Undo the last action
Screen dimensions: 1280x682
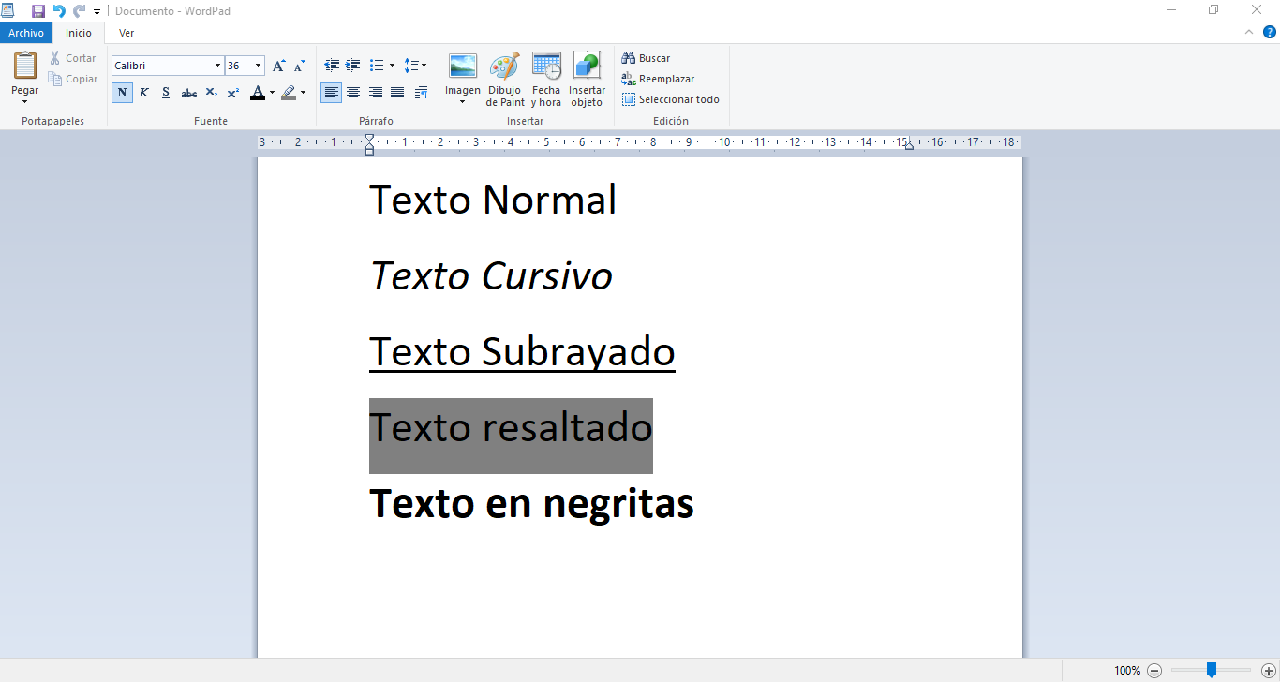tap(59, 11)
